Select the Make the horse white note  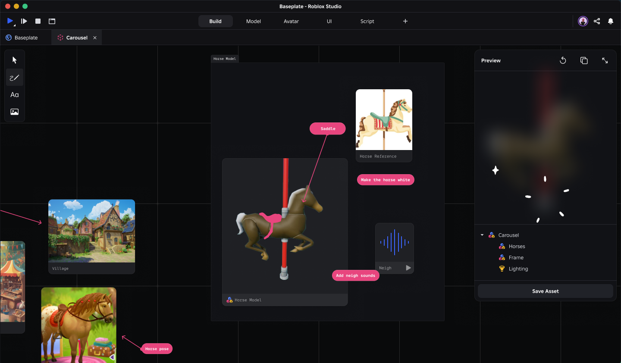pyautogui.click(x=386, y=180)
